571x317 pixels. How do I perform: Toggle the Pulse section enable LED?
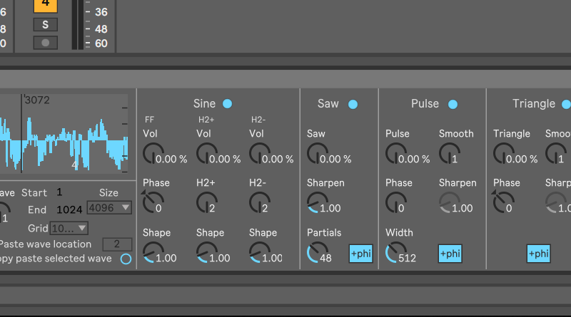pyautogui.click(x=453, y=104)
